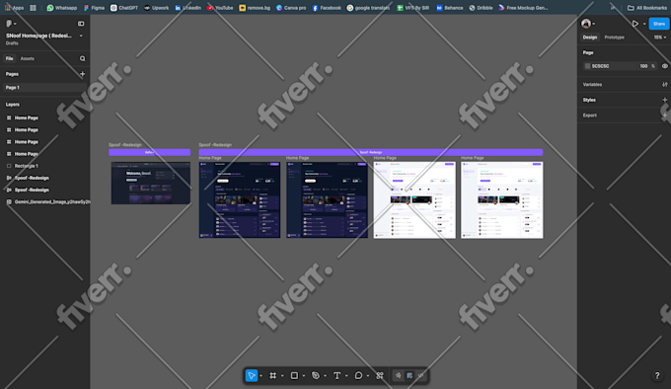Image resolution: width=671 pixels, height=389 pixels.
Task: Start presentation with the play icon
Action: [x=635, y=24]
